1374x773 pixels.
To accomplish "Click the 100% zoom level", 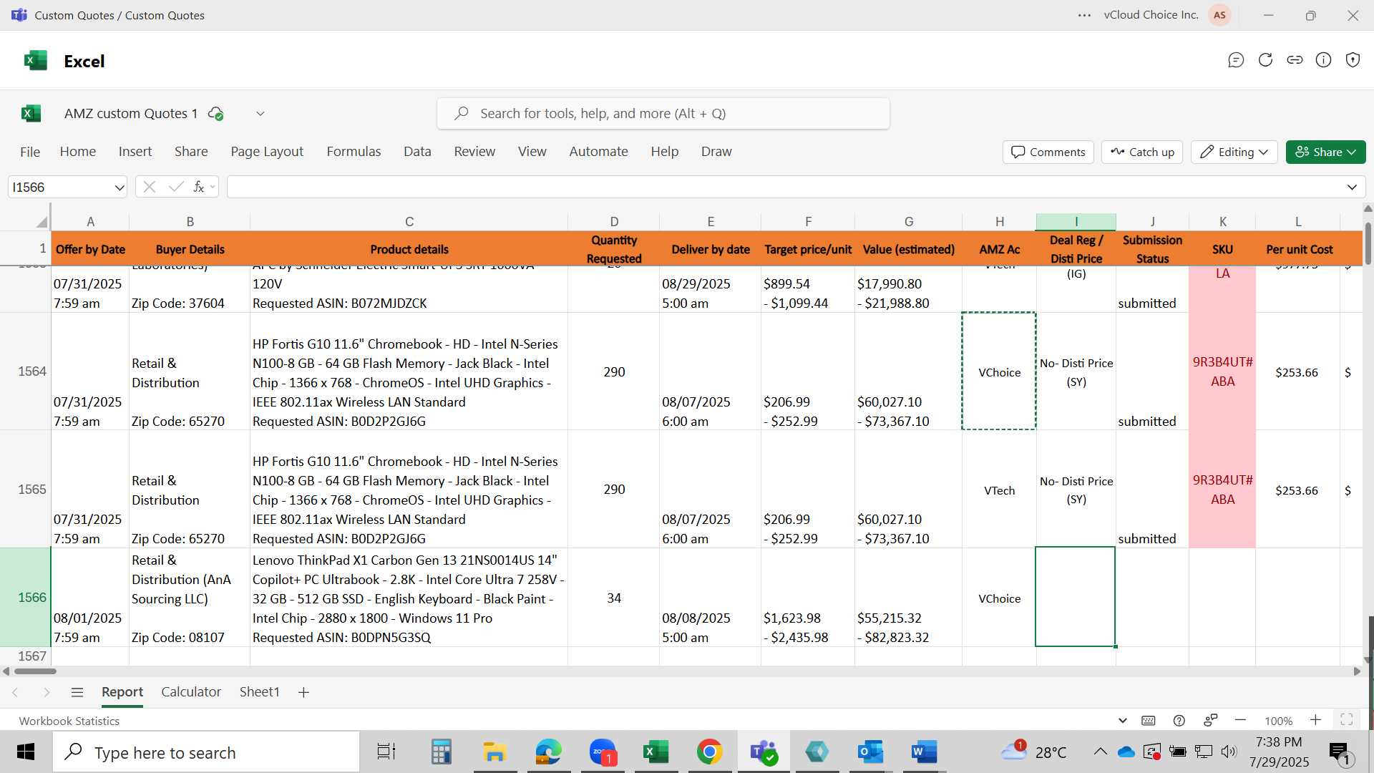I will click(1278, 721).
